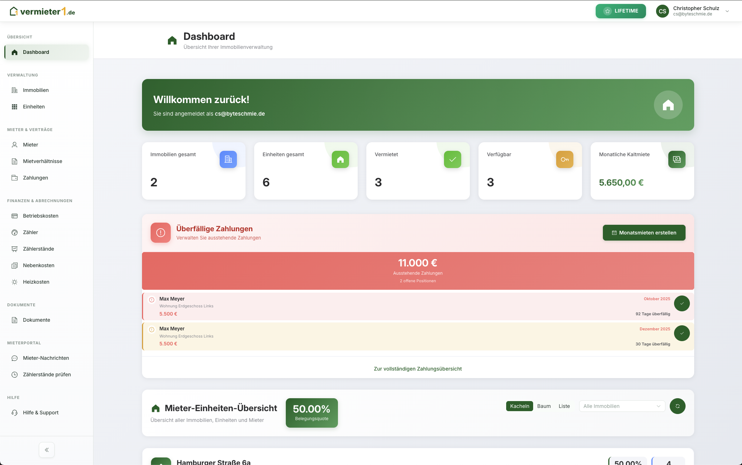Open the Alle Immobilien dropdown
This screenshot has width=742, height=465.
[622, 406]
